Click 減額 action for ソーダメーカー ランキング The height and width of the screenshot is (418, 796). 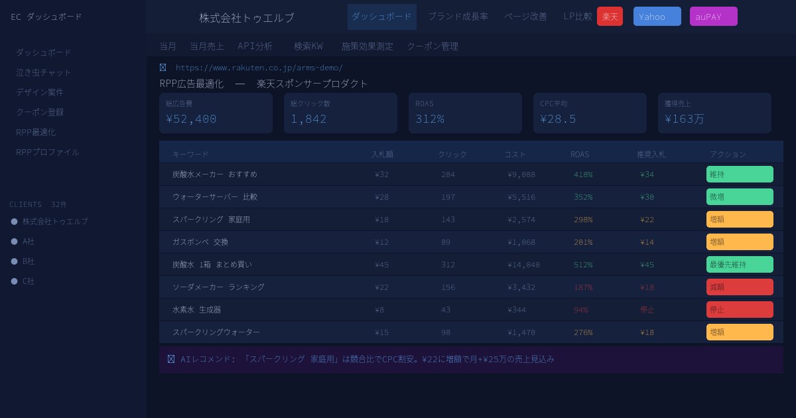(740, 287)
